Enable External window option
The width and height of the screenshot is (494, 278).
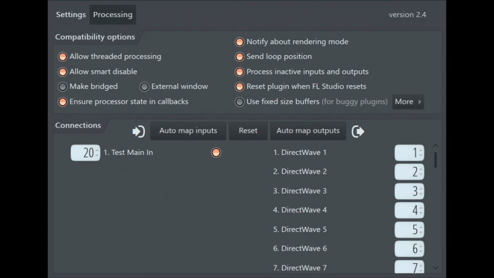tap(145, 87)
